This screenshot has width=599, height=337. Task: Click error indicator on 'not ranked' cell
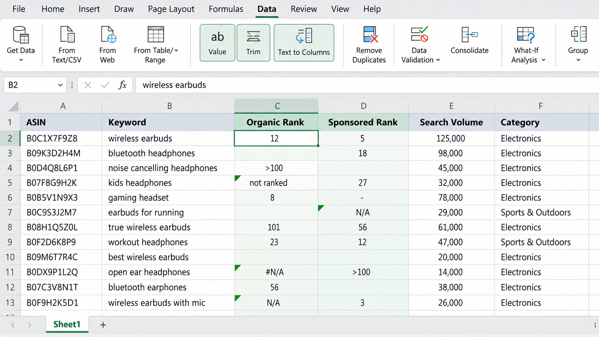238,178
